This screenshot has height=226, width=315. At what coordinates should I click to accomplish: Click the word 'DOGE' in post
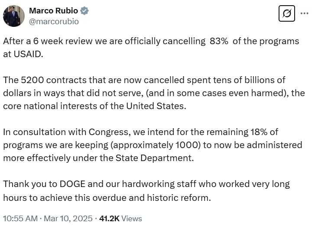tap(72, 184)
